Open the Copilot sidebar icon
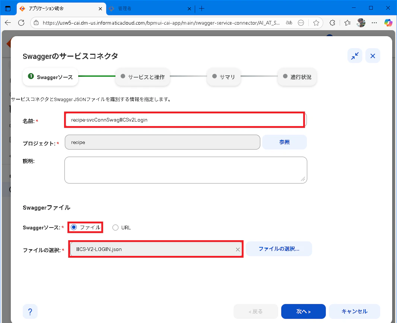The width and height of the screenshot is (397, 323). coord(388,23)
